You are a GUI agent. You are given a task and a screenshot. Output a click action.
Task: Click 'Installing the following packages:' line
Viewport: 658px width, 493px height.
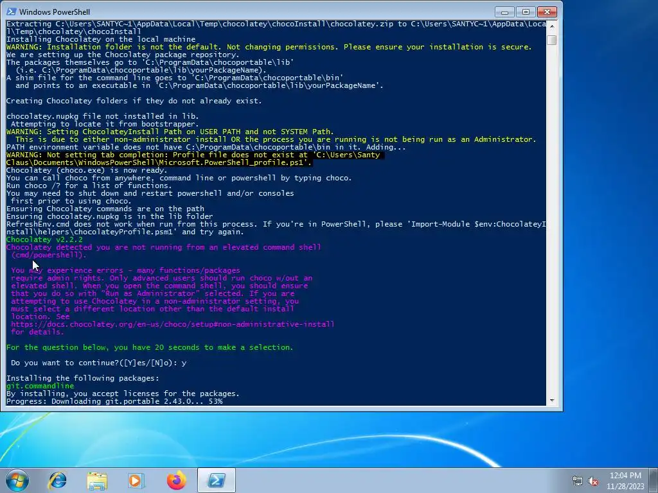pos(83,378)
